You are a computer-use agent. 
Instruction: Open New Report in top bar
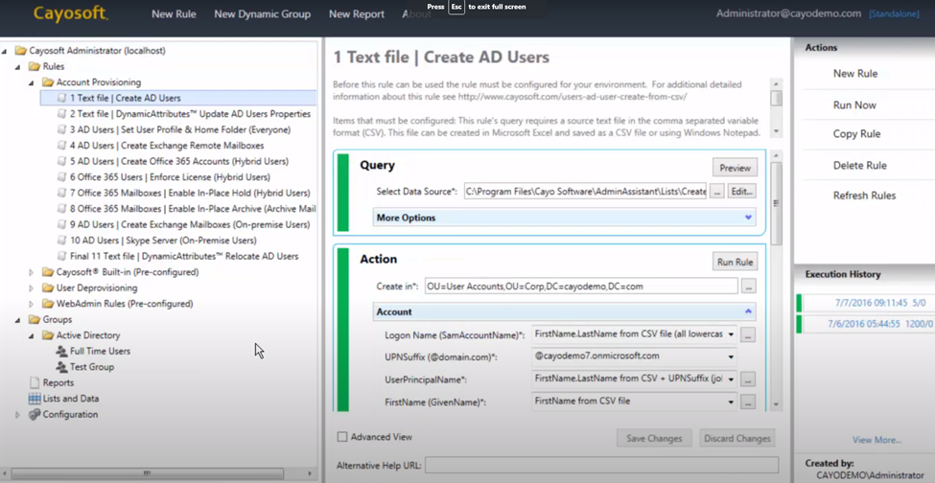tap(357, 13)
